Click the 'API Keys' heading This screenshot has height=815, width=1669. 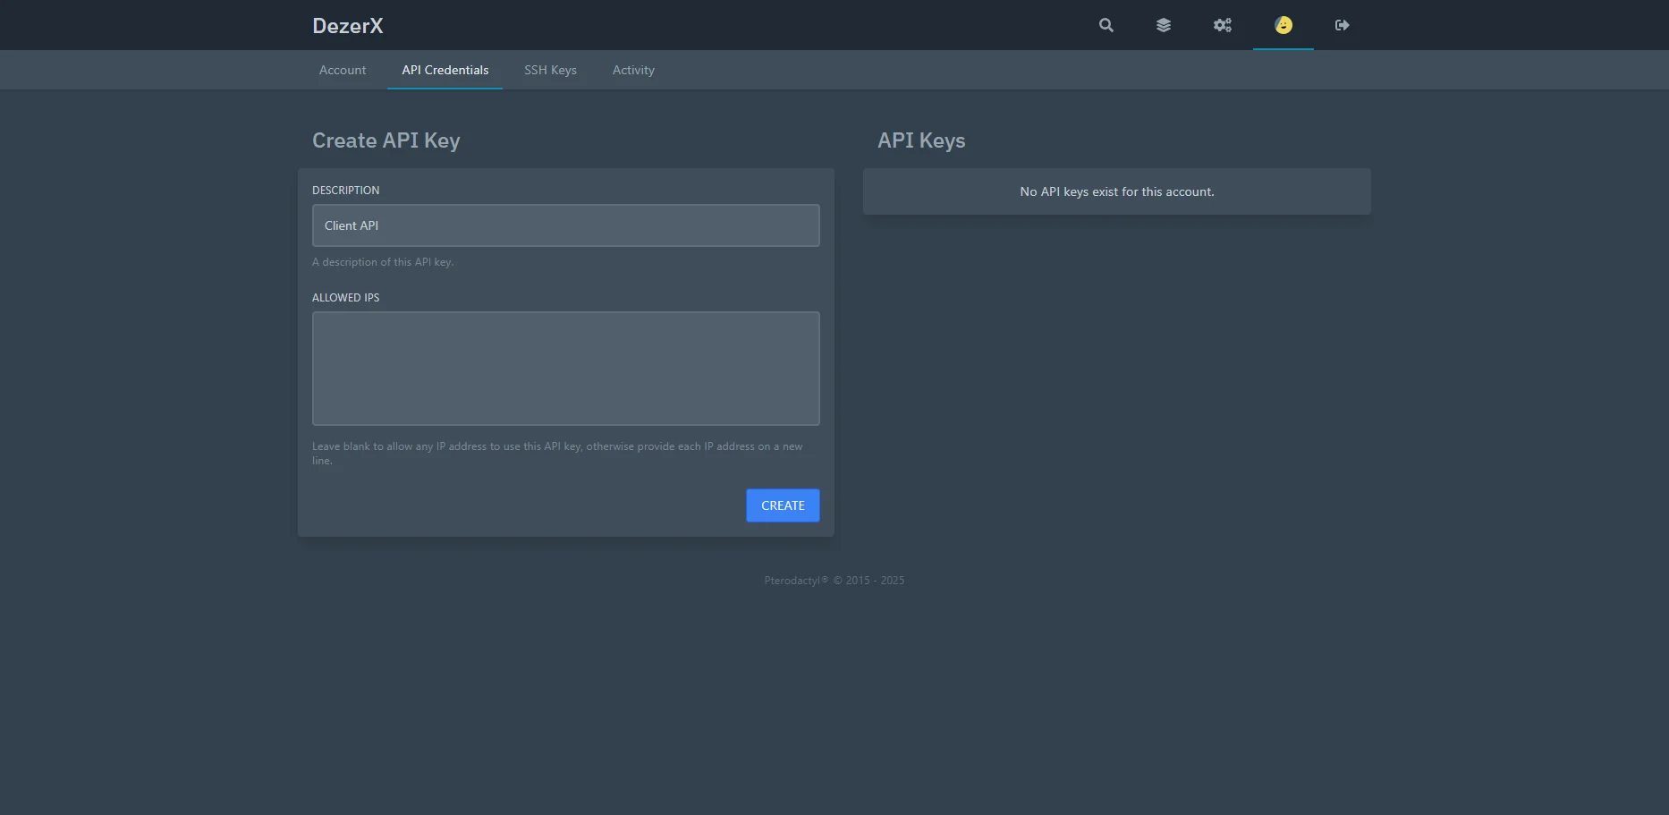pos(921,140)
